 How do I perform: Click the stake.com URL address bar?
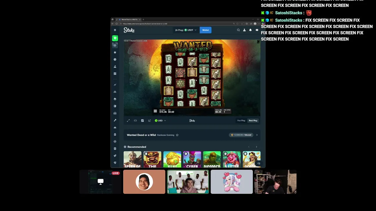[176, 24]
